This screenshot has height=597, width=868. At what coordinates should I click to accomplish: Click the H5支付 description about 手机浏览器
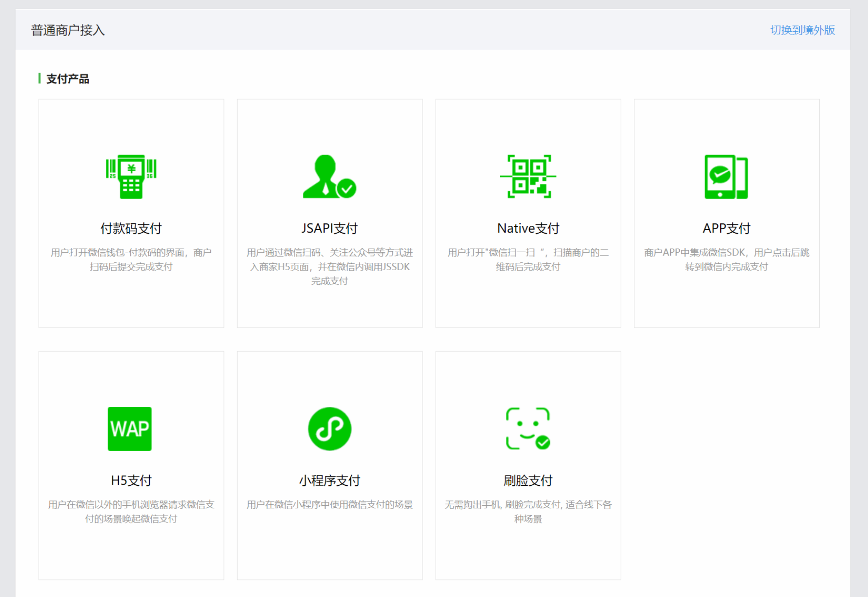(131, 512)
